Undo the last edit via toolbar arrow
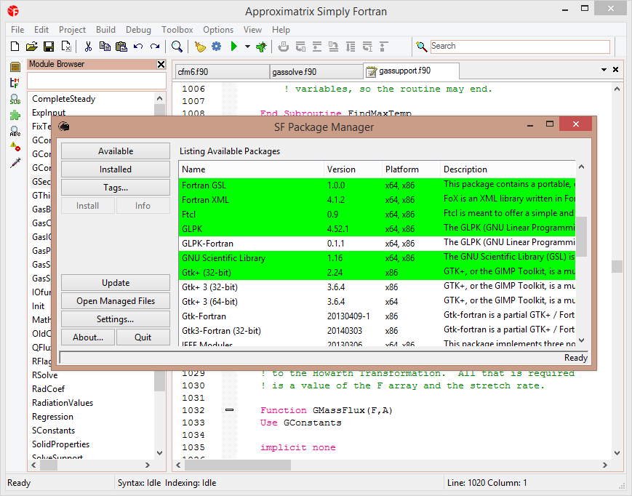Screen dimensions: 632x496 [138, 47]
